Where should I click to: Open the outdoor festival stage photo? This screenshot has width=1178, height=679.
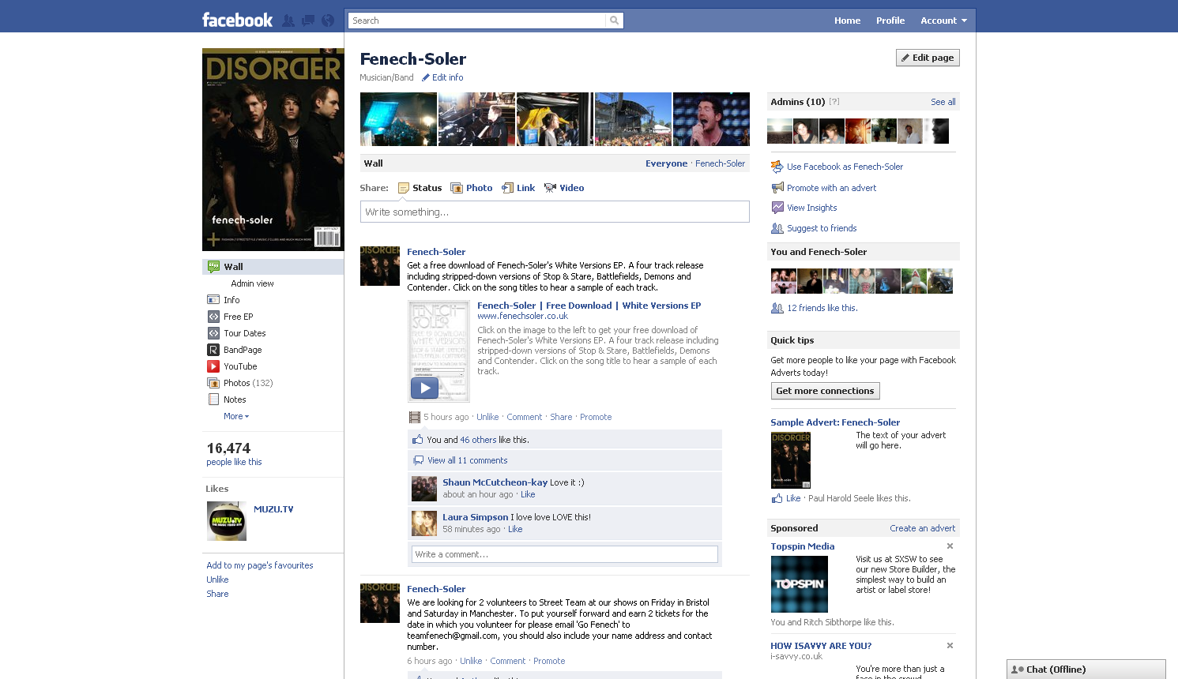tap(633, 119)
